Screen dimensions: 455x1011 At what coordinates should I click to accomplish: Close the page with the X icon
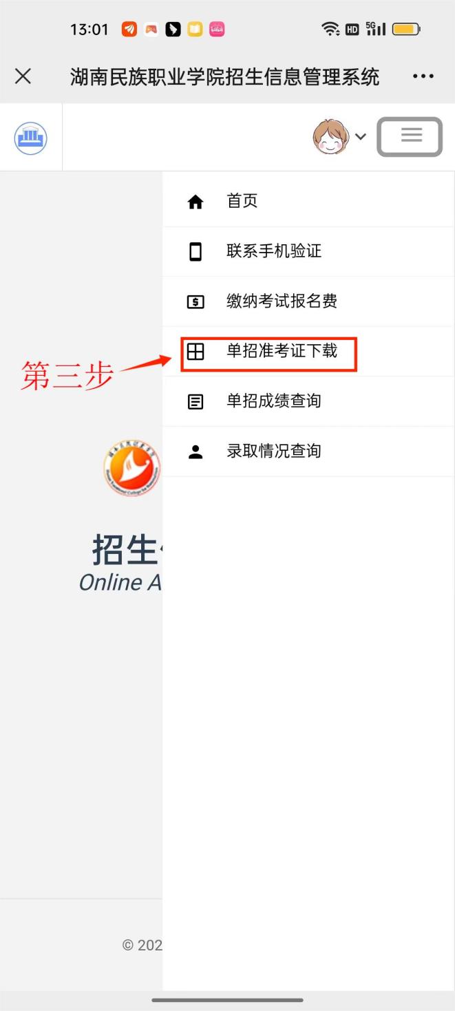[x=23, y=76]
